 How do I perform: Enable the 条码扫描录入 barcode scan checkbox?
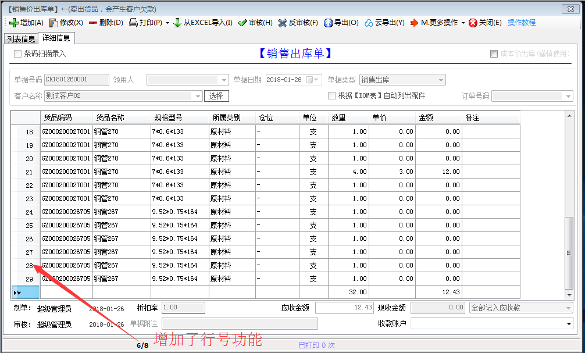[x=18, y=52]
